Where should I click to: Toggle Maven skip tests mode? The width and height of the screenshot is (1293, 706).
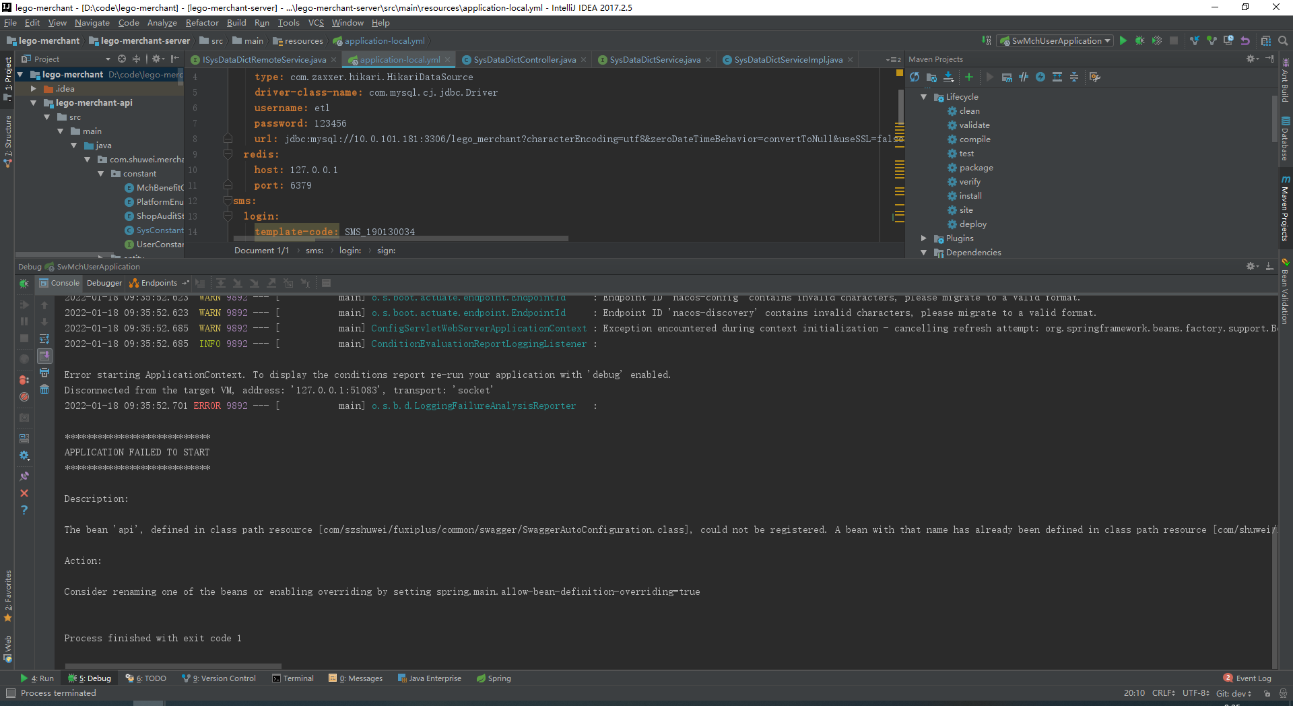coord(1040,77)
